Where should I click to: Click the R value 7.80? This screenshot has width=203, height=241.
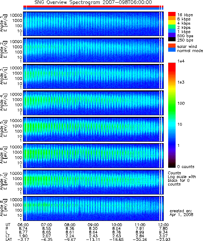coord(163,228)
